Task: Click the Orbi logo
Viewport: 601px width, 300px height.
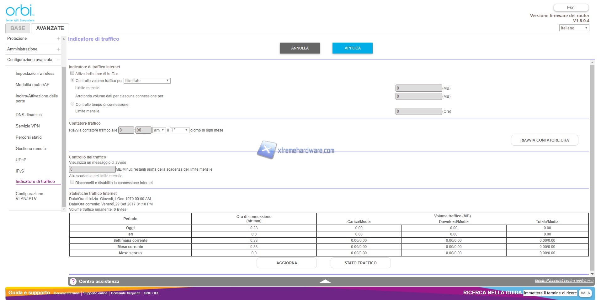Action: coord(19,13)
